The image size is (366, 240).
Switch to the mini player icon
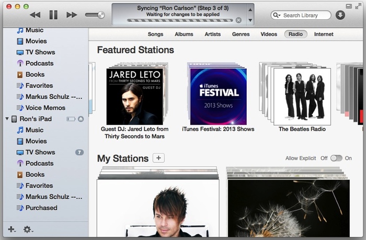349,6
